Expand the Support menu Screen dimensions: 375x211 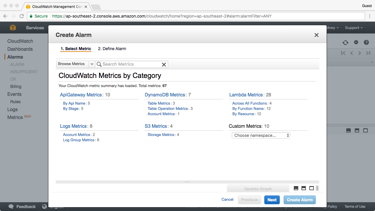click(354, 28)
